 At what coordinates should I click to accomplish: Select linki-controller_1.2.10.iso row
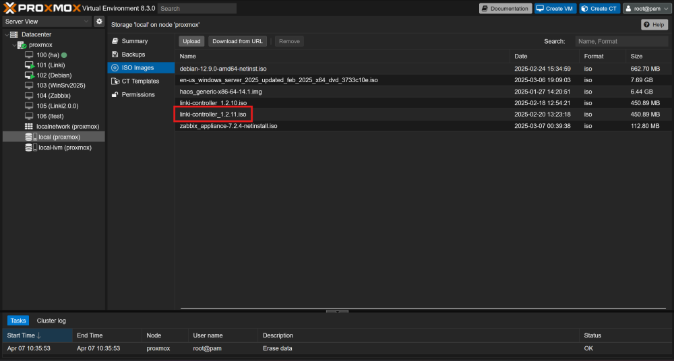click(422, 103)
